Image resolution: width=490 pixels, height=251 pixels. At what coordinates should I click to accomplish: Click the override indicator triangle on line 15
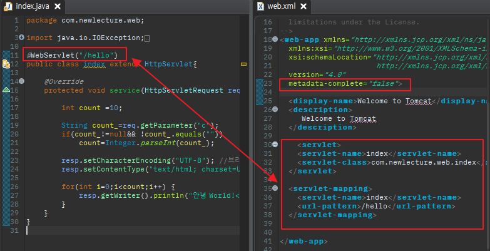point(6,90)
